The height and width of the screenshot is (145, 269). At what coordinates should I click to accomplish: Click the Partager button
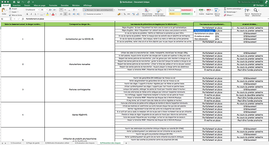(x=259, y=5)
